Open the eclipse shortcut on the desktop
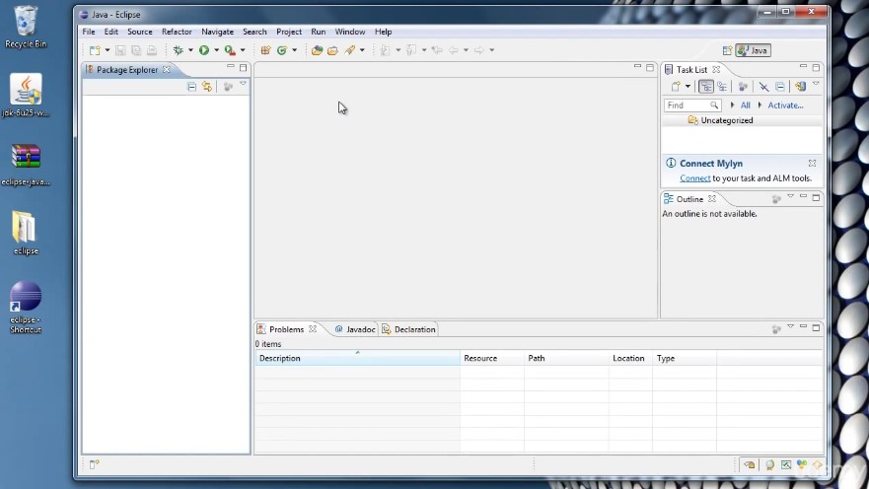The image size is (869, 489). [x=26, y=299]
